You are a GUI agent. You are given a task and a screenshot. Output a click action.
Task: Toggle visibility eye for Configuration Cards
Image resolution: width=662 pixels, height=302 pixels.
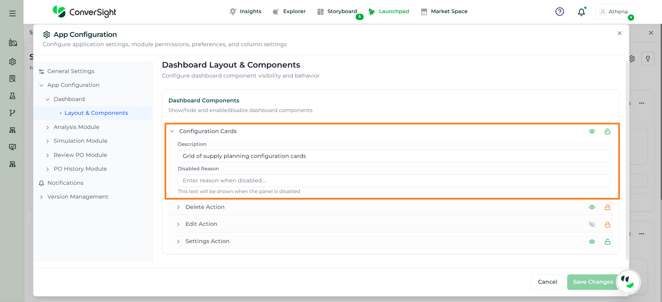click(592, 131)
